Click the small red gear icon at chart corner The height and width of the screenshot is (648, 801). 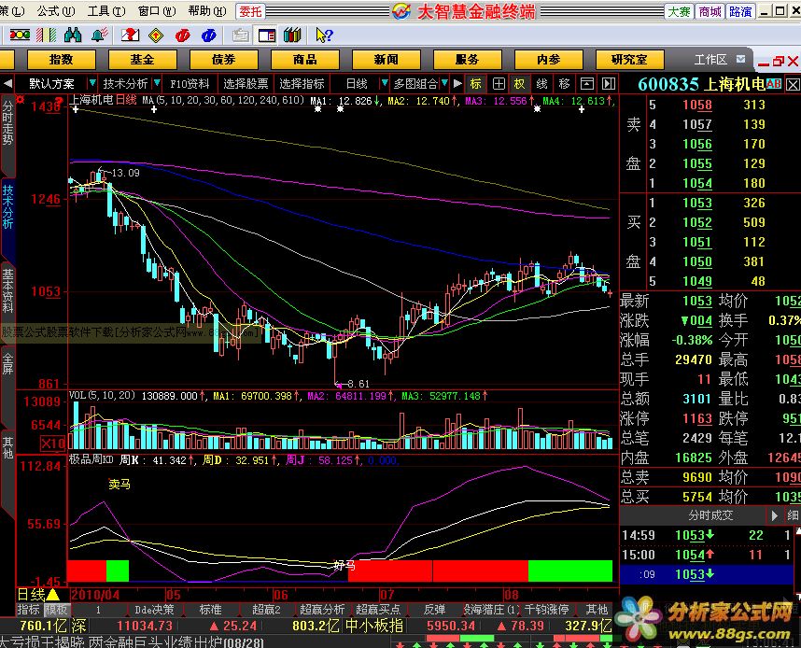[x=20, y=99]
